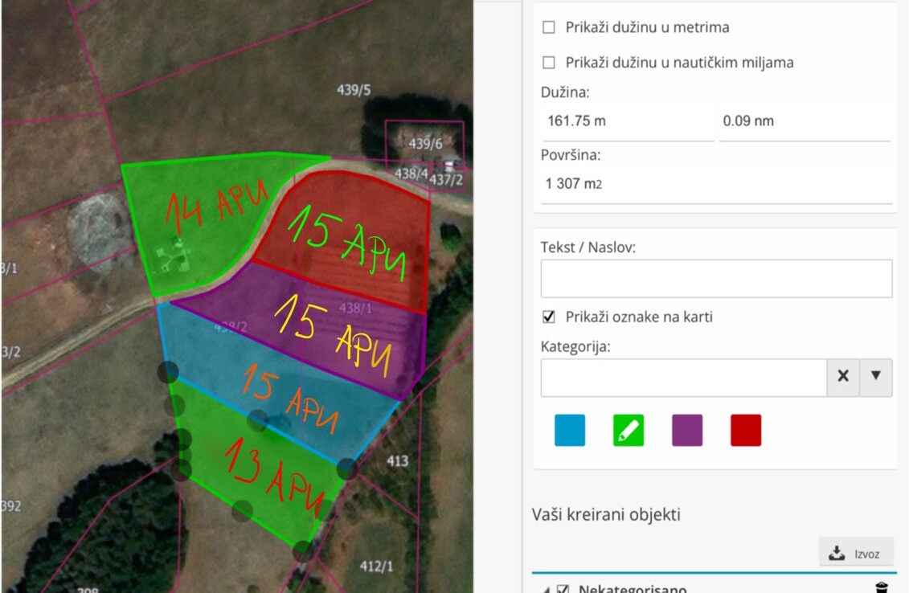This screenshot has width=909, height=593.
Task: Click the Izvoz export button
Action: pyautogui.click(x=856, y=552)
